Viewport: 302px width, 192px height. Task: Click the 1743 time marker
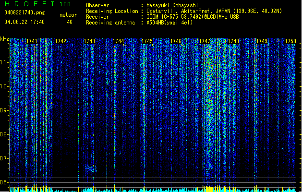click(90, 41)
